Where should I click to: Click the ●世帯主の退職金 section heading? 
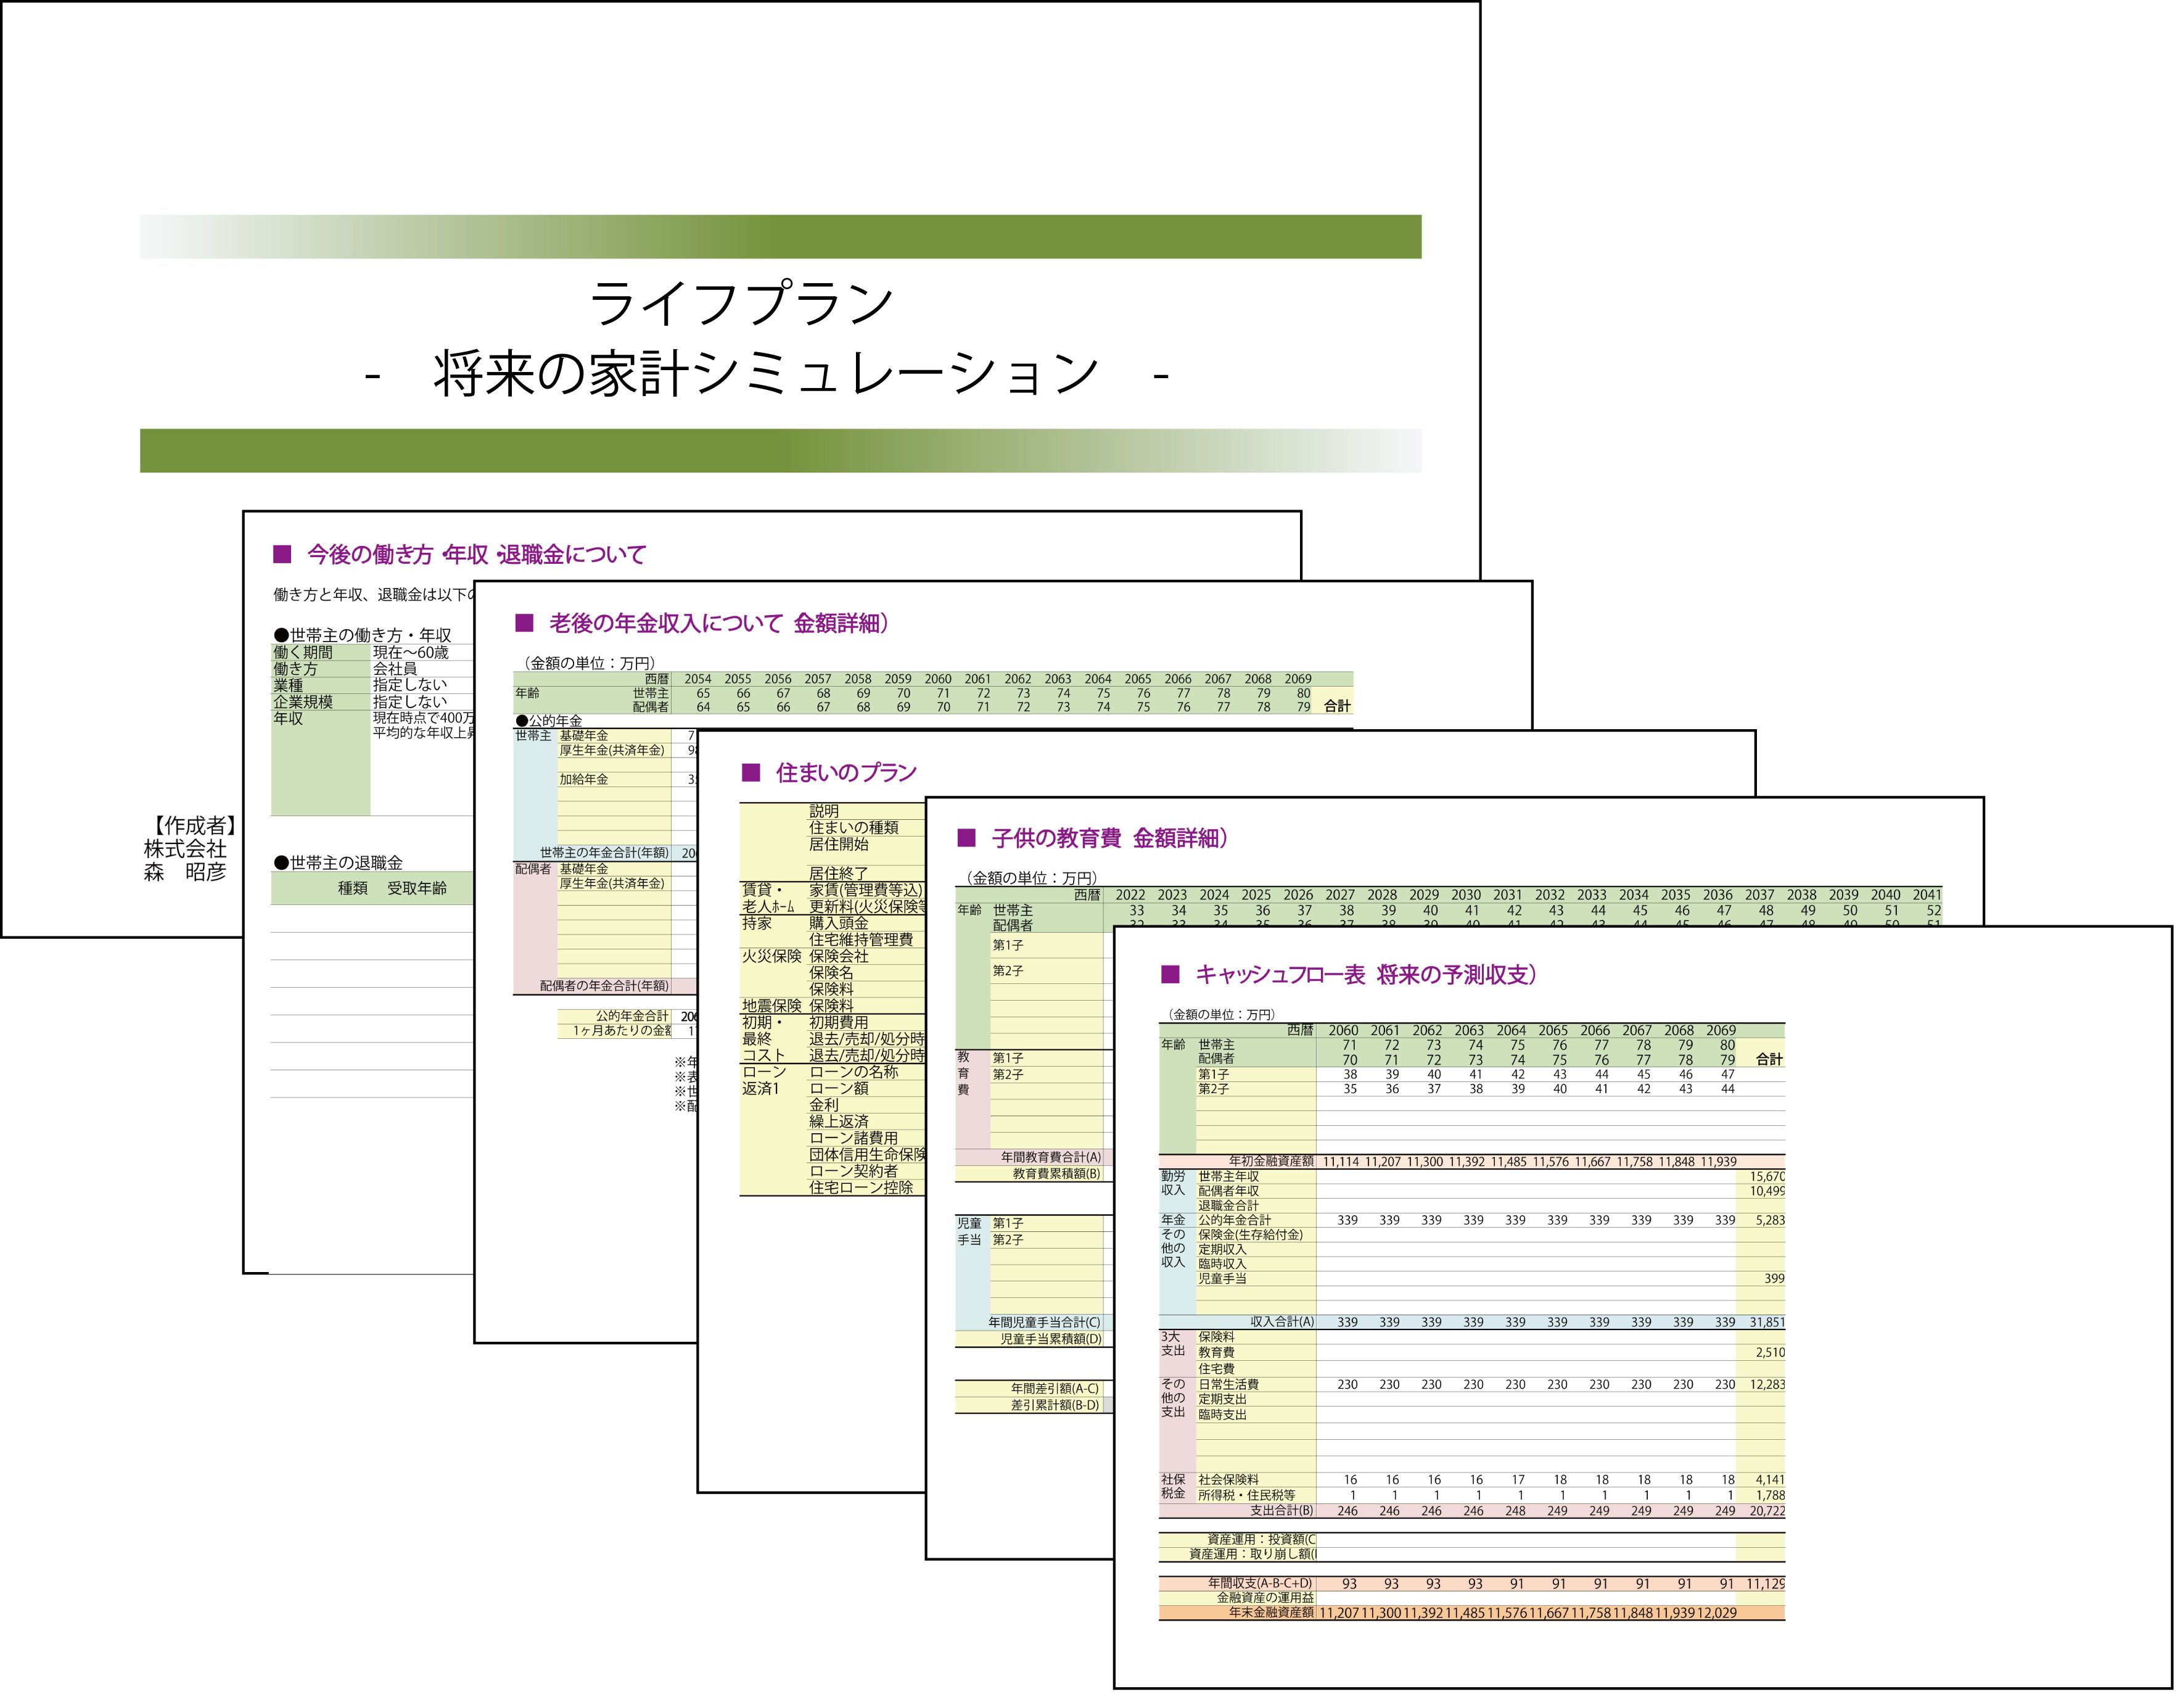[339, 862]
